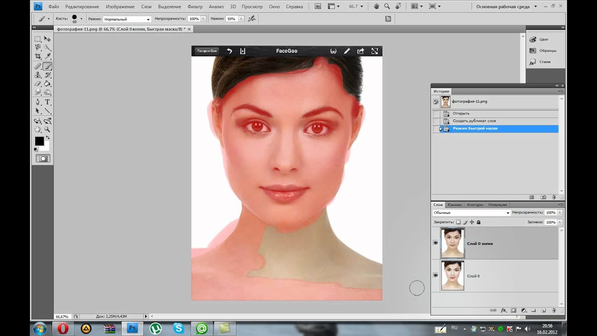The width and height of the screenshot is (597, 336).
Task: Select the Brush tool in toolbox
Action: [x=47, y=66]
